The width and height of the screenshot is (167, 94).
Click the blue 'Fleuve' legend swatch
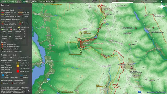[3, 75]
